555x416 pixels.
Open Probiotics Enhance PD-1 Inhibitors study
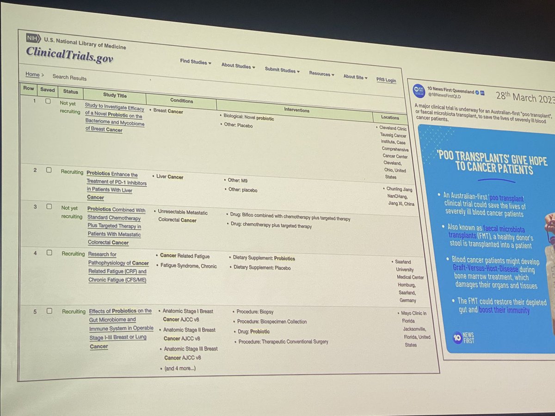117,186
